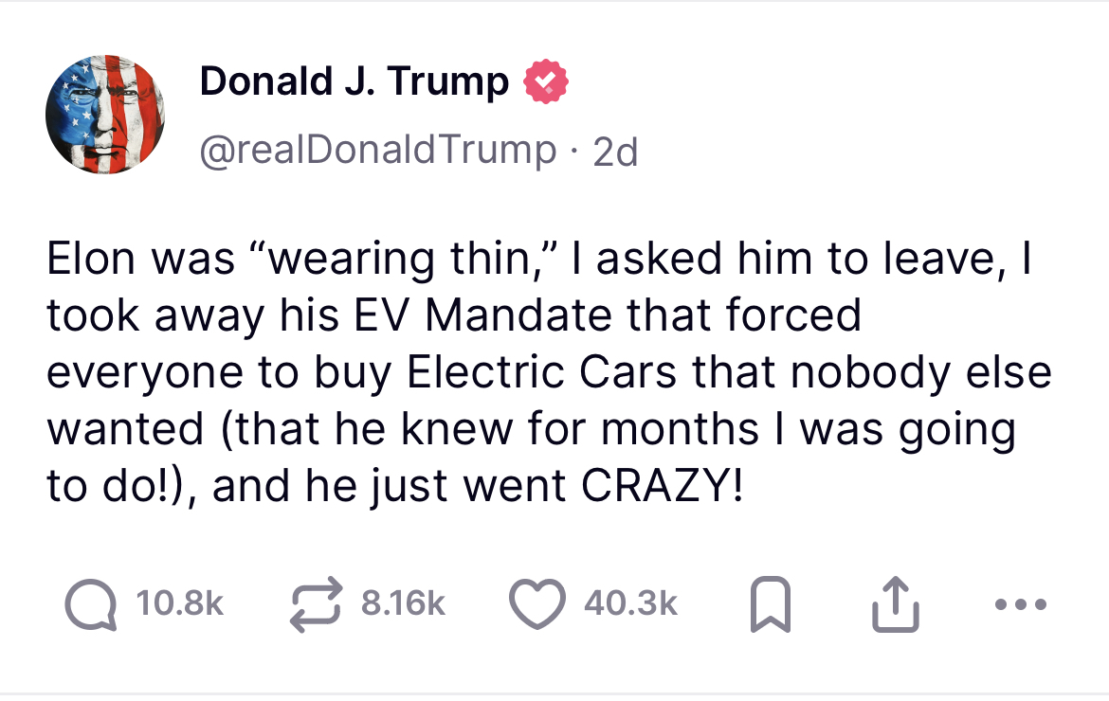Visit the @realDonaldTrump handle link
The height and width of the screenshot is (701, 1109).
point(378,151)
